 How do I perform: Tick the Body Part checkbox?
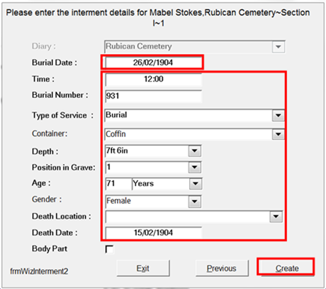[109, 249]
